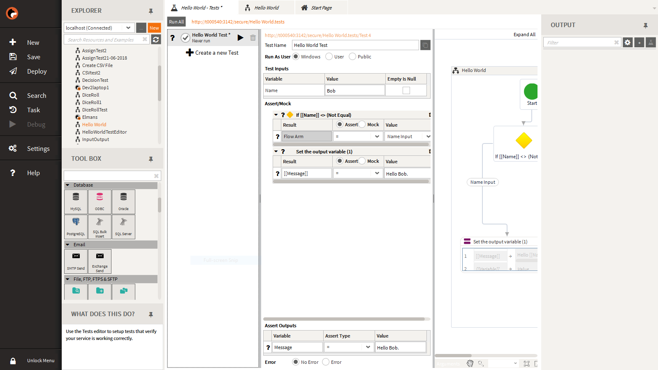This screenshot has height=370, width=658.
Task: Click the horizontal scrollbar above Assert Outputs
Action: coord(345,319)
